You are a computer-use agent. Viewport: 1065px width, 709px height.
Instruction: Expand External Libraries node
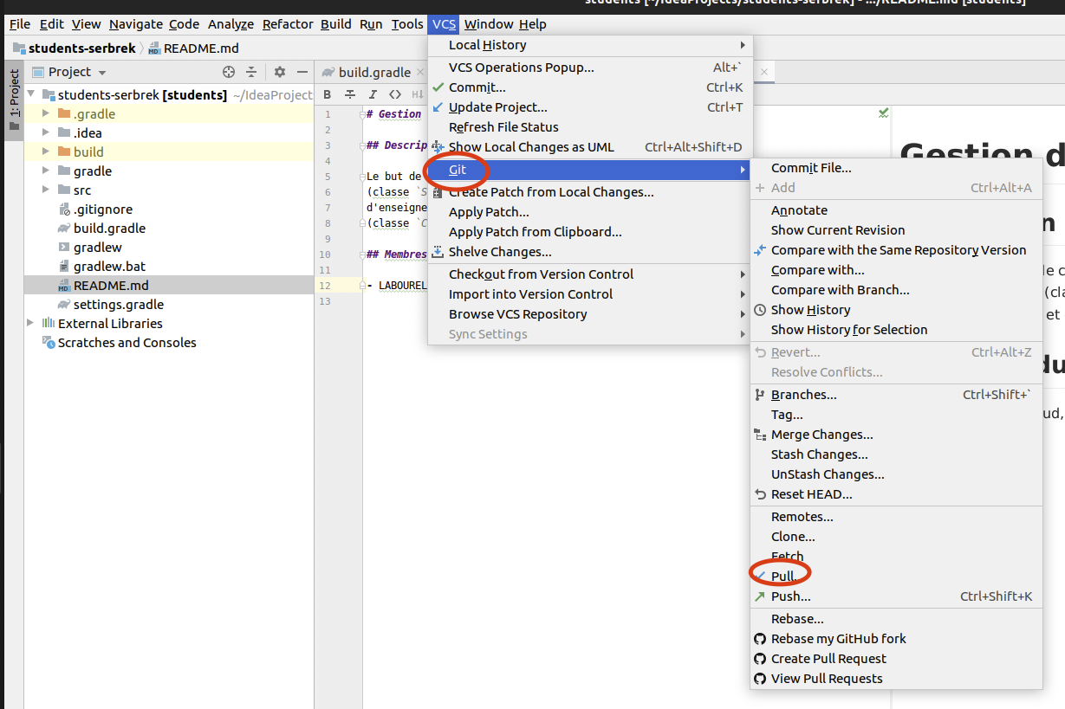[x=31, y=324]
